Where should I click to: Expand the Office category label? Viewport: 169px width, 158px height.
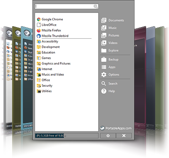(x=46, y=80)
